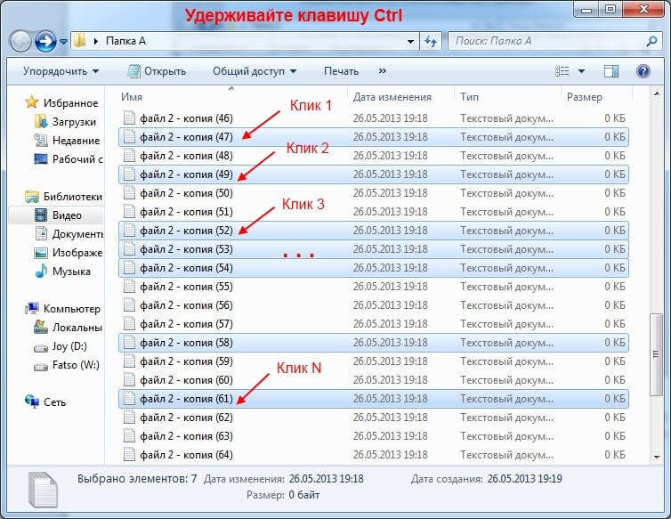Click the change view icon in toolbar
This screenshot has width=671, height=519.
[x=562, y=71]
